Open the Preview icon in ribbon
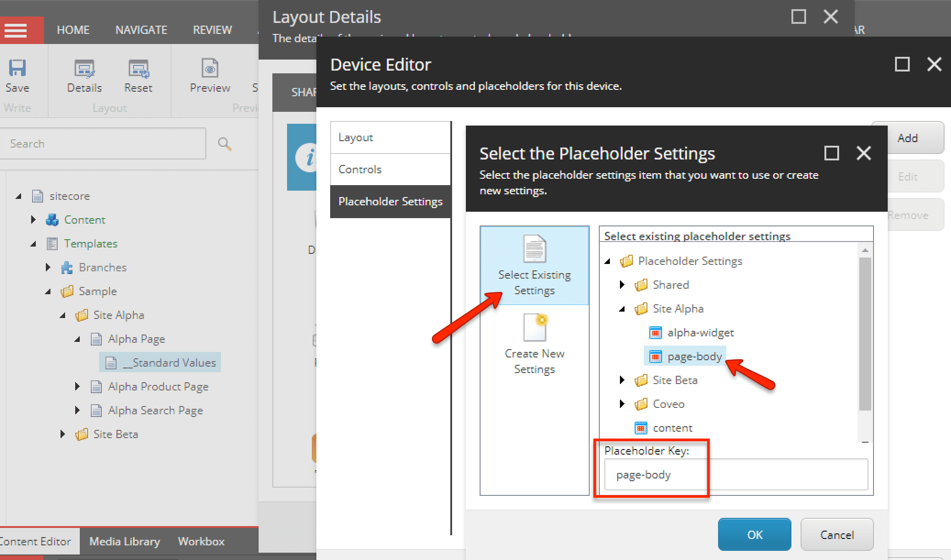The height and width of the screenshot is (560, 951). click(x=210, y=68)
